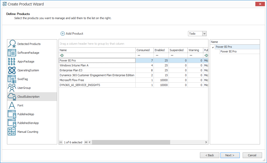
Task: Go to first record navigation icon
Action: [61, 142]
